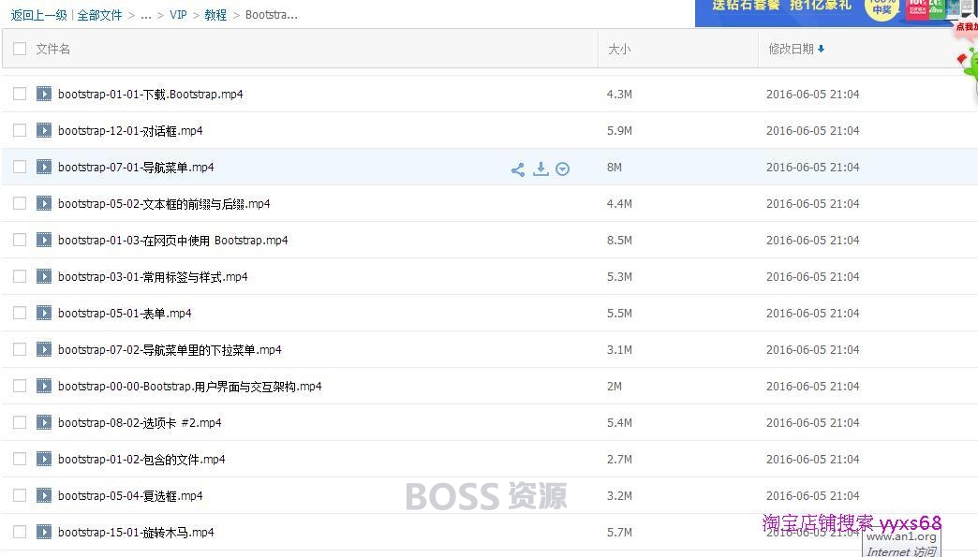
Task: Click the video icon of bootstrap-15-01-旋转木马.mp4
Action: coord(44,532)
